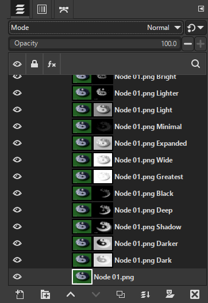This screenshot has height=303, width=208.
Task: Hide the Node 01.png Black layer
Action: click(x=17, y=193)
